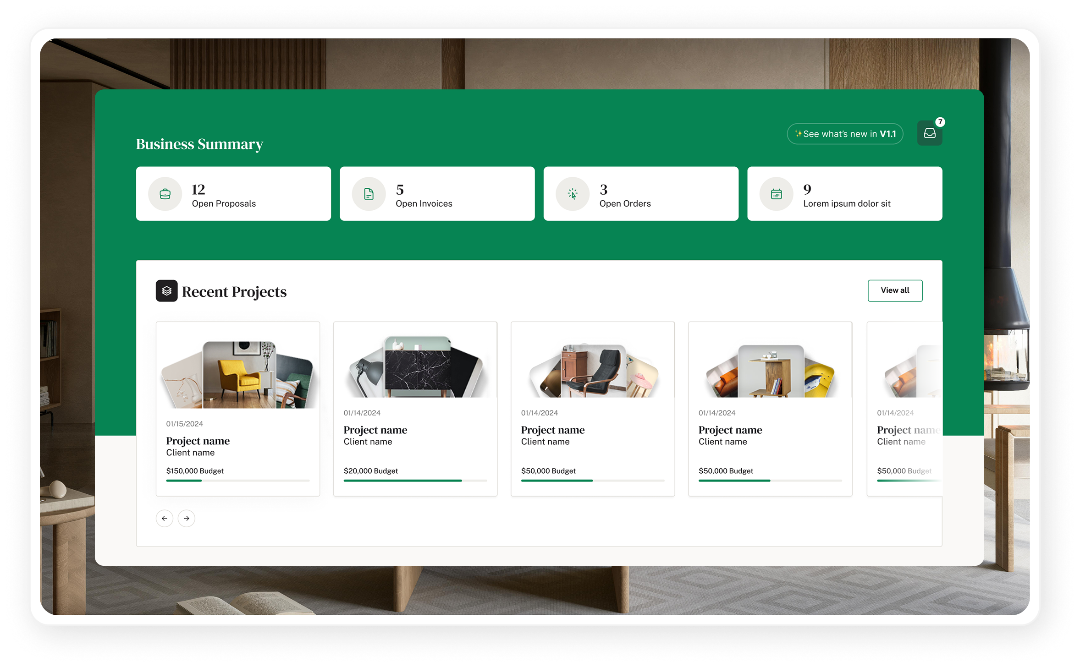1080x667 pixels.
Task: Click the $20,000 Budget progress bar
Action: 415,481
